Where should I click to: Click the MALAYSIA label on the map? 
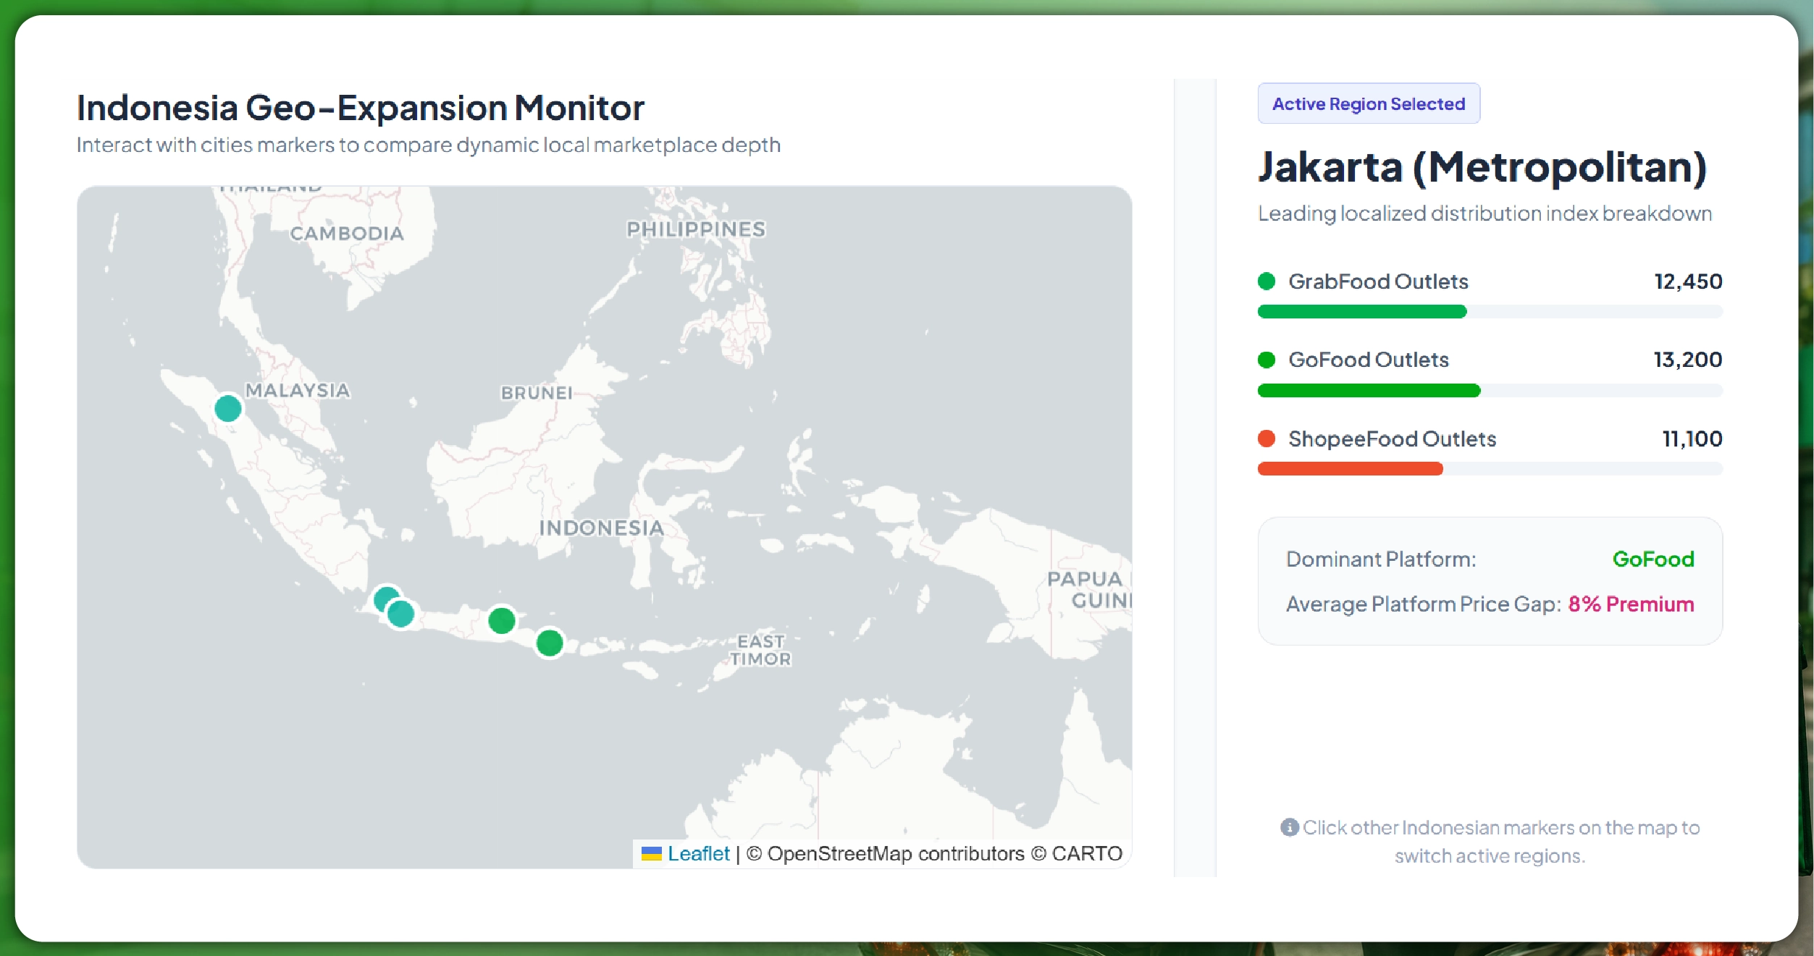298,391
